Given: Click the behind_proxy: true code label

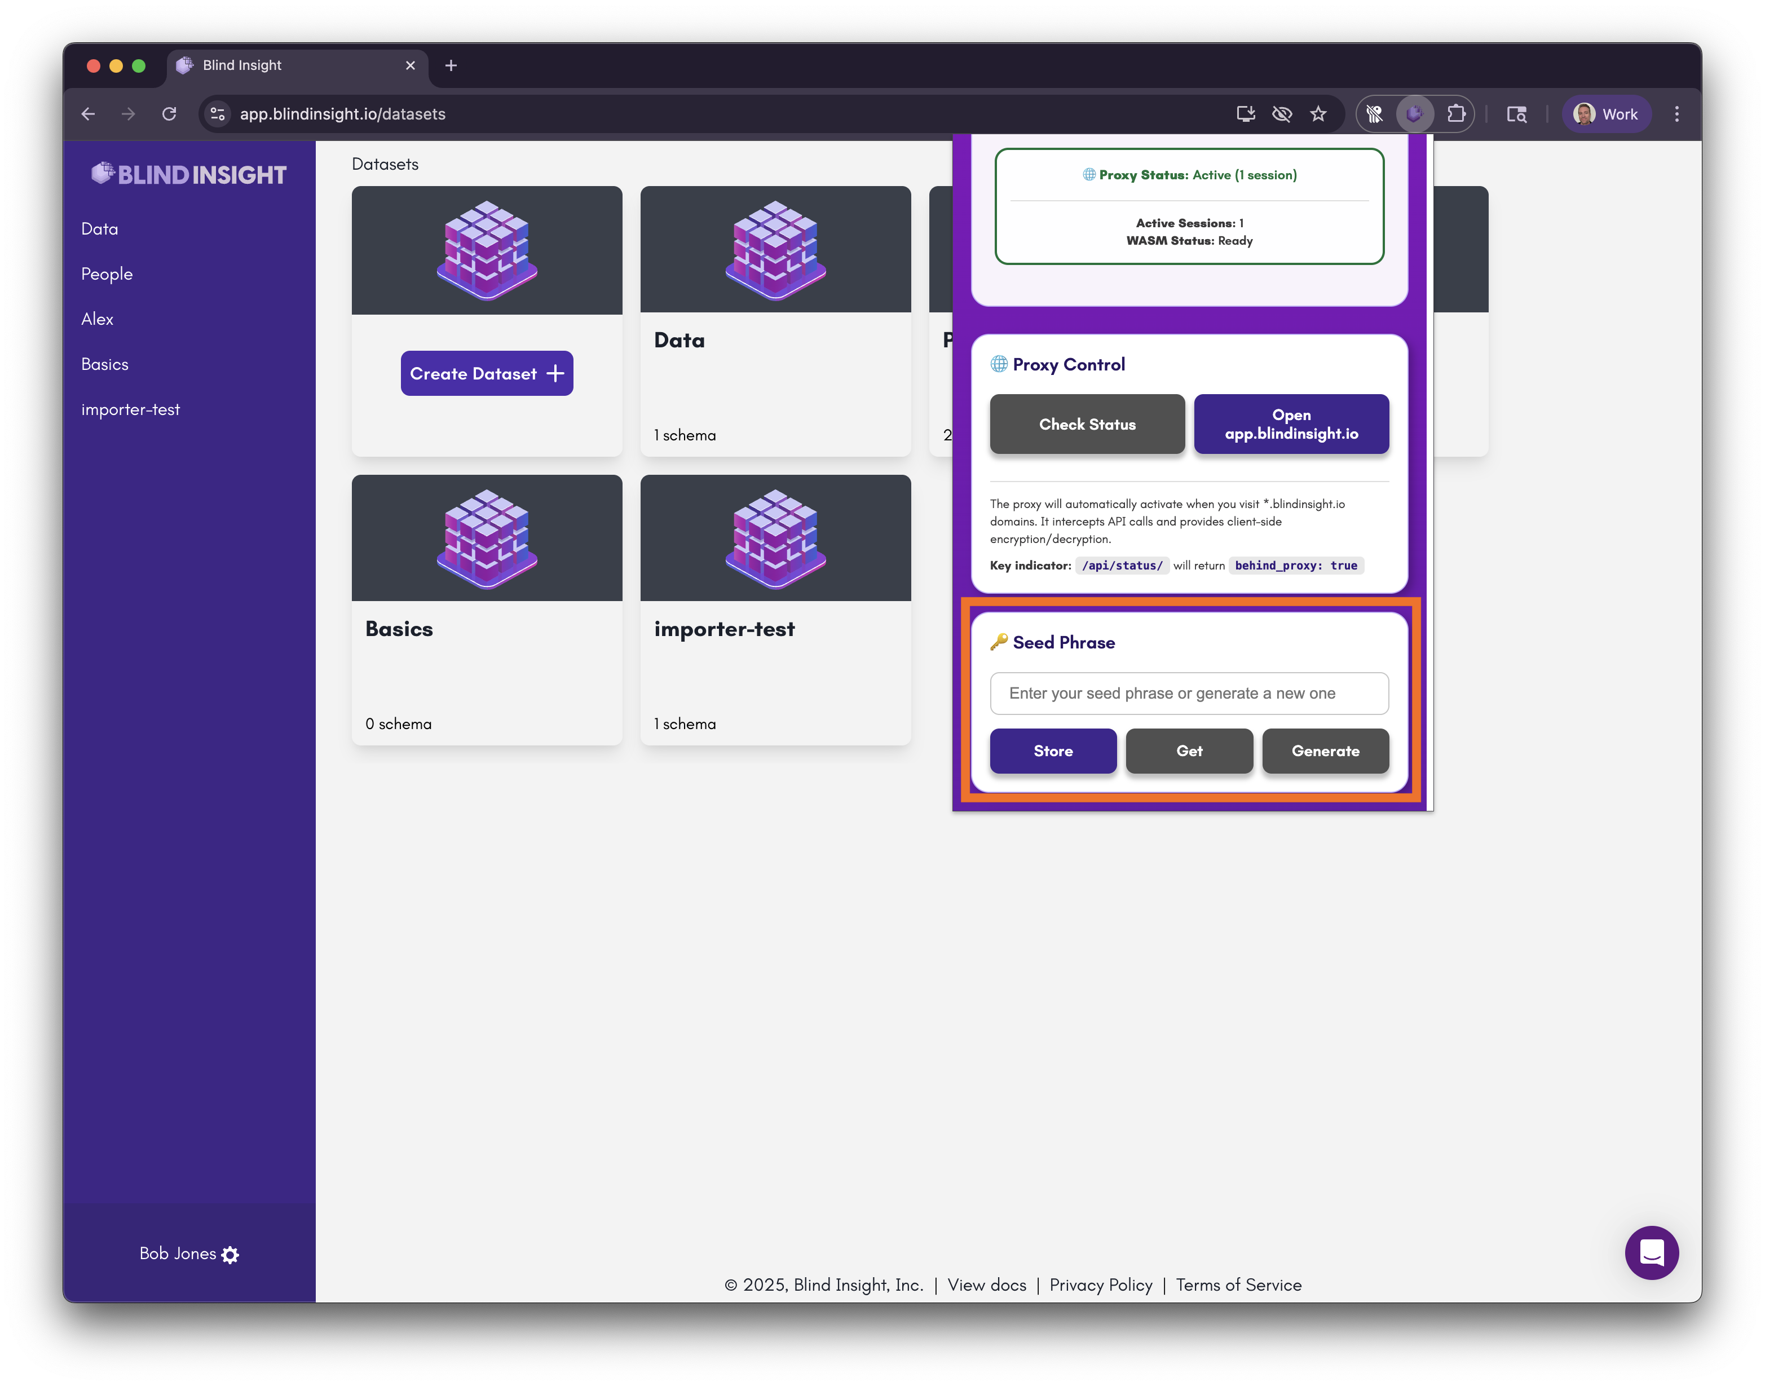Looking at the screenshot, I should (x=1296, y=566).
